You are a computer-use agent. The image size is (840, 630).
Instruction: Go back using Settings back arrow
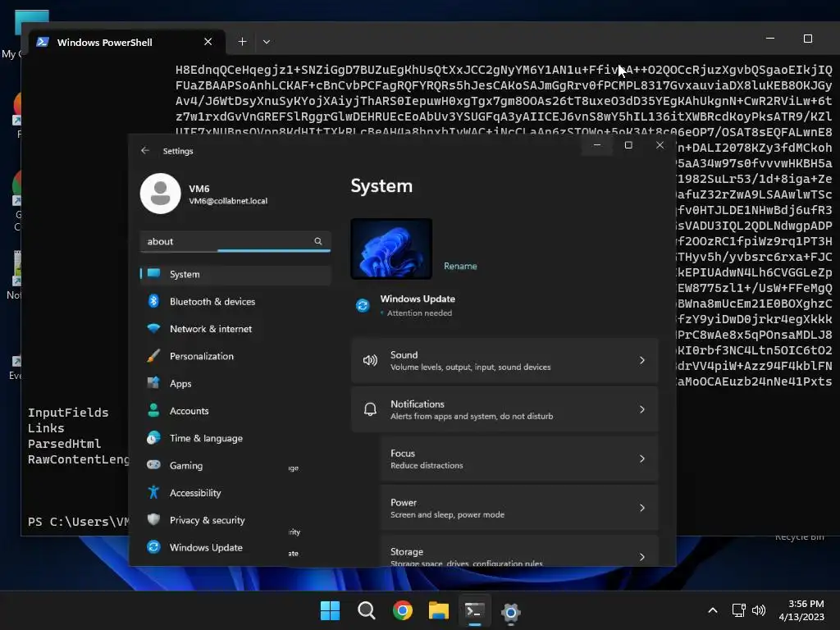(x=145, y=151)
